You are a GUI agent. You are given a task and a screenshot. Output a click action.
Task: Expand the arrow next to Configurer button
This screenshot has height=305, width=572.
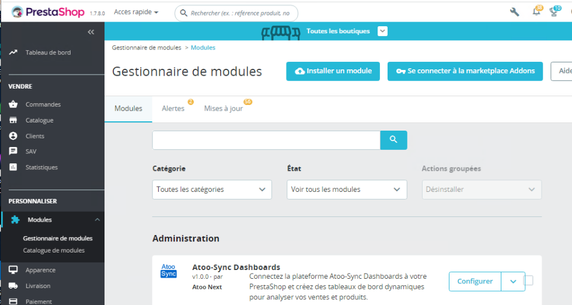513,281
